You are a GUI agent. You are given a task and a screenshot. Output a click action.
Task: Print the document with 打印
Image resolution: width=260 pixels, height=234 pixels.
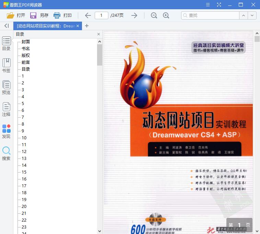tap(62, 15)
